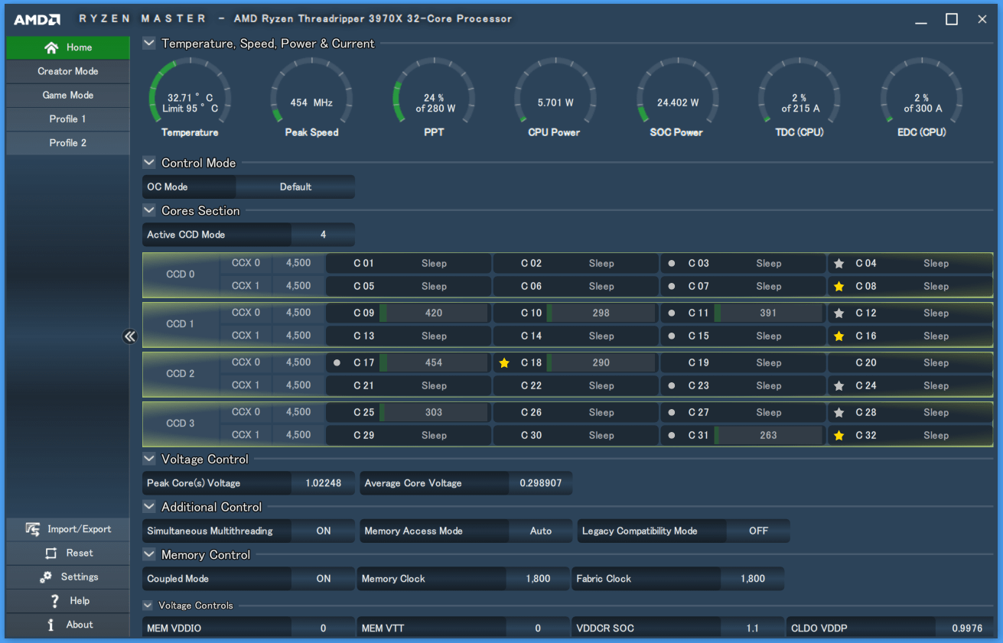1003x643 pixels.
Task: Click the CCD 2 label
Action: [181, 374]
